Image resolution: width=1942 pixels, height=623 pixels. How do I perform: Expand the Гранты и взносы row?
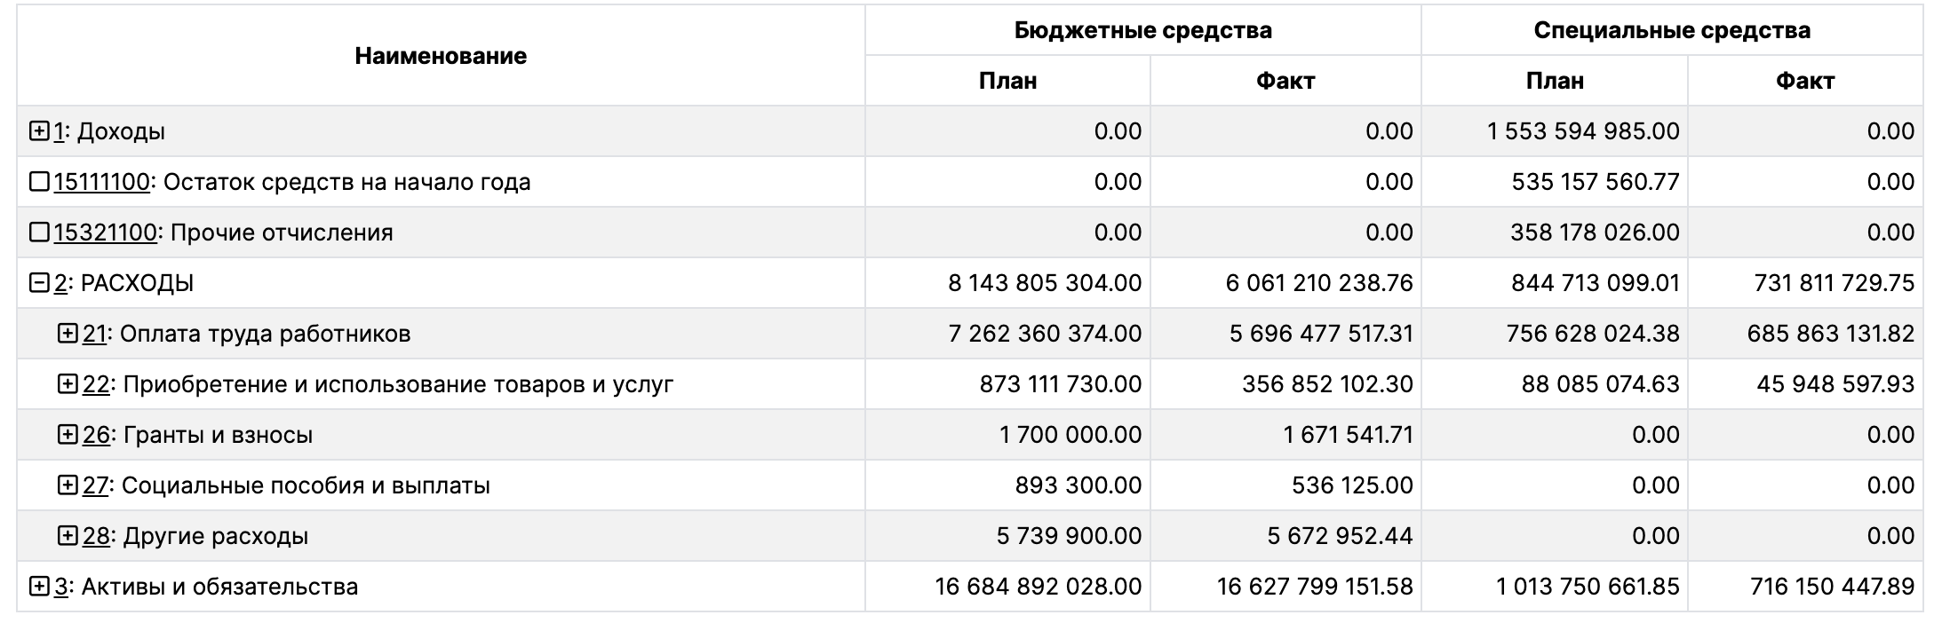(x=68, y=435)
